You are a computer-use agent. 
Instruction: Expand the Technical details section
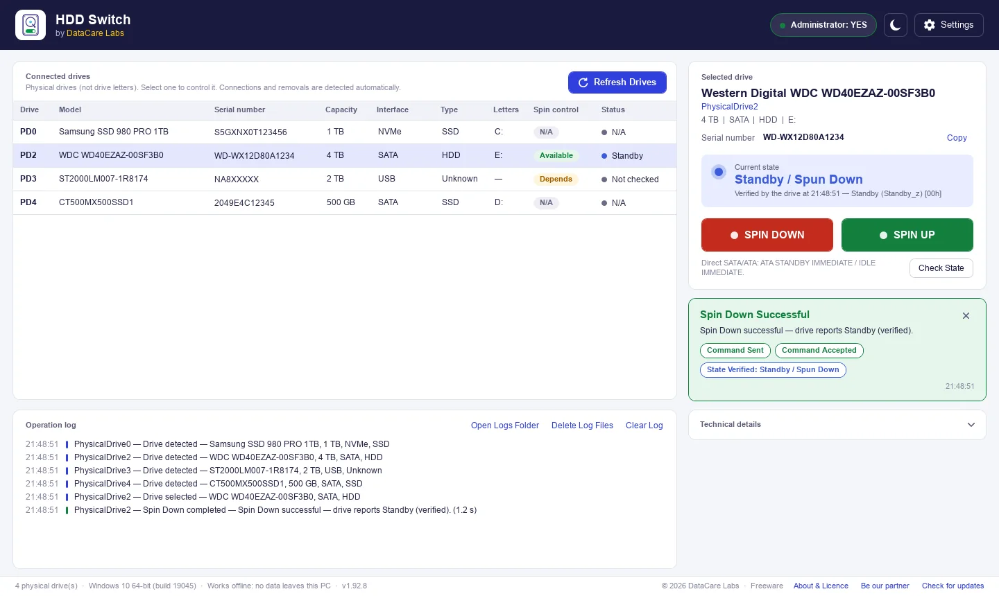[837, 425]
